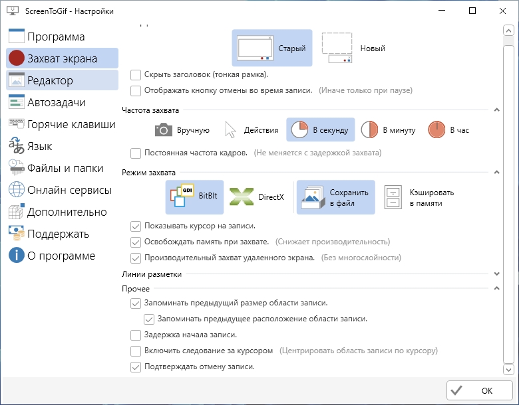Uncheck Производительный захват удаленного экрана
519x405 pixels.
point(136,258)
